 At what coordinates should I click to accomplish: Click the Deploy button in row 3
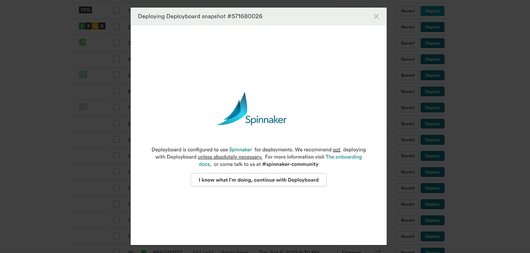(x=432, y=43)
